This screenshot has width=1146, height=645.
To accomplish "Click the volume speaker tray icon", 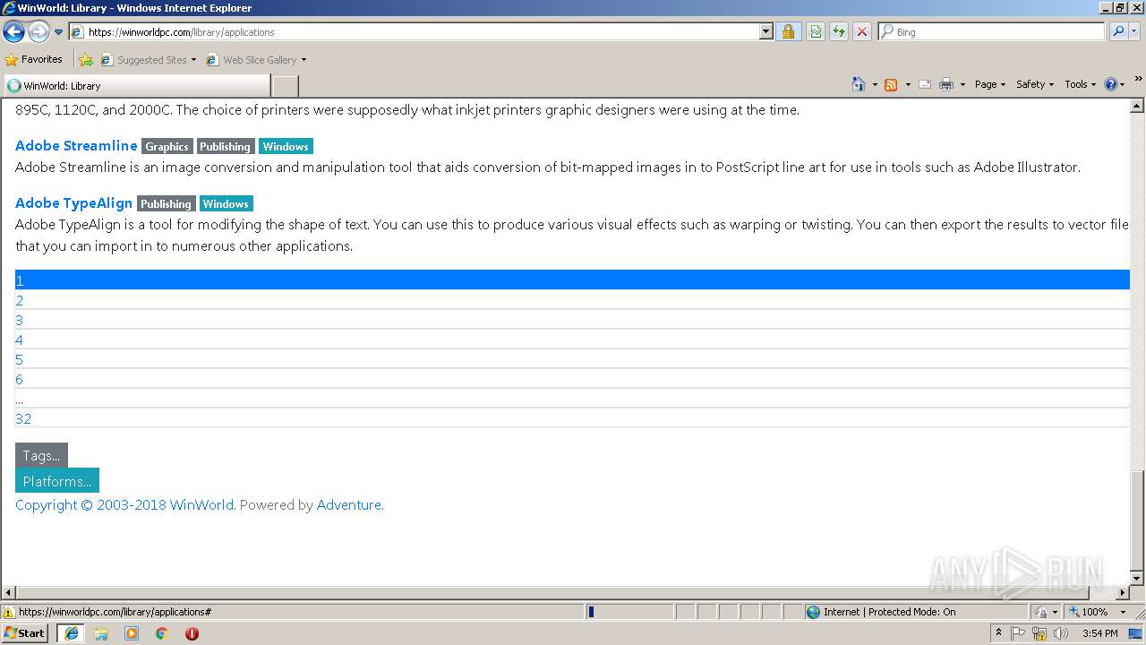I will [1061, 633].
